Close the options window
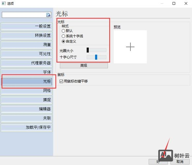Image resolution: width=192 pixels, height=165 pixels. click(186, 3)
